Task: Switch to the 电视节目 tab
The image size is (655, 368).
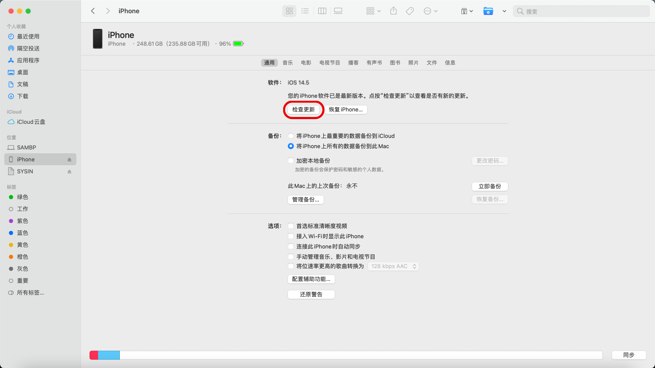Action: pos(330,63)
